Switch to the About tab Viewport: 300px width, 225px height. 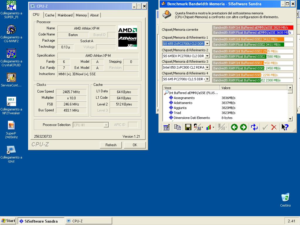(94, 15)
